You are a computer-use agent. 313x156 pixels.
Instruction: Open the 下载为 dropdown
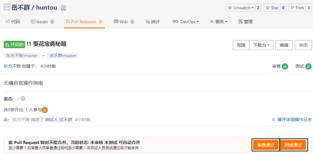pyautogui.click(x=261, y=45)
